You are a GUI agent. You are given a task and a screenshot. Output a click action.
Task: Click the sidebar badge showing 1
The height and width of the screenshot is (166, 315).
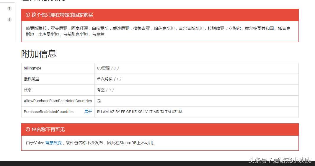[x=9, y=9]
